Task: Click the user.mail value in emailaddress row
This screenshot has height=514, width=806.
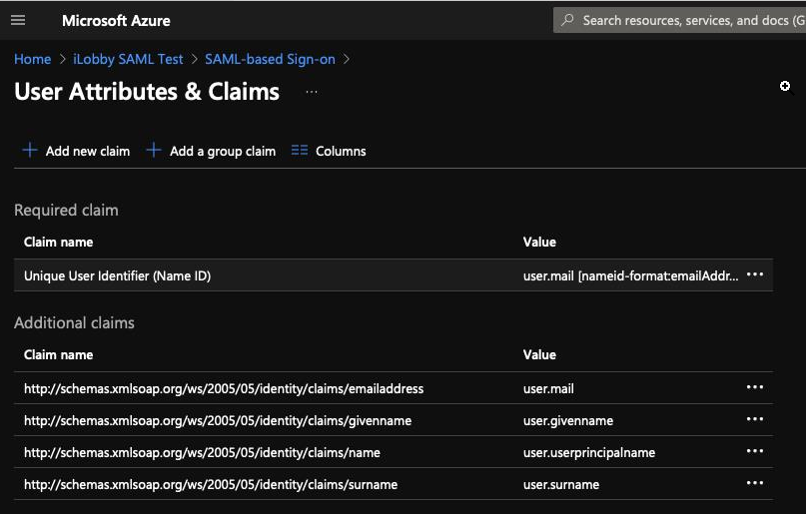Action: click(x=548, y=388)
